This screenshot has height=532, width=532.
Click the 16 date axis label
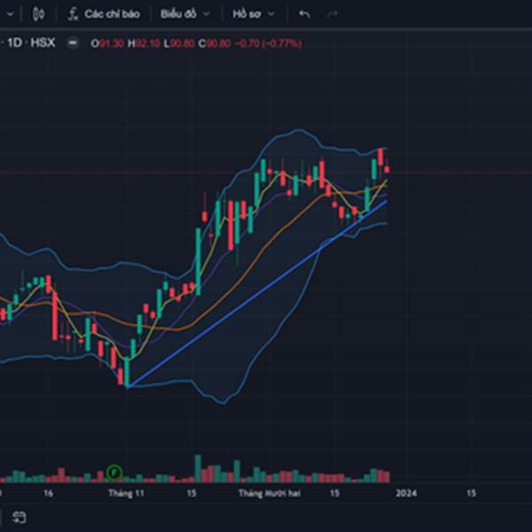click(48, 493)
